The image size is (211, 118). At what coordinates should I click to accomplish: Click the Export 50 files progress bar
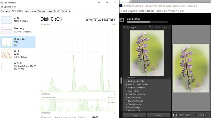[146, 22]
